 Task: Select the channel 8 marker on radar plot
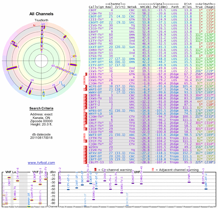coord(73,65)
